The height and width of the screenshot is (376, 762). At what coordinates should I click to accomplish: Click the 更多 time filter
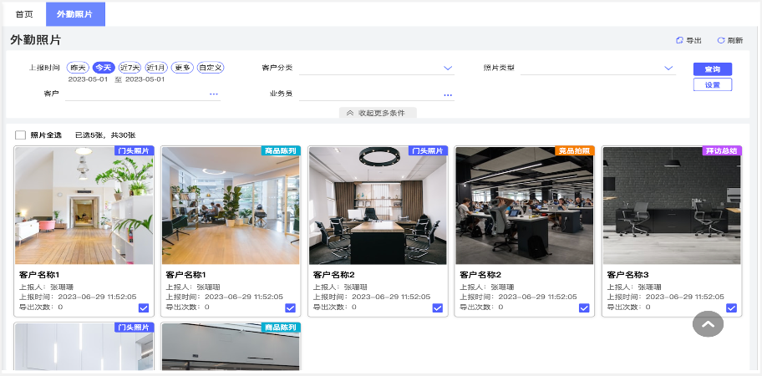pos(182,68)
